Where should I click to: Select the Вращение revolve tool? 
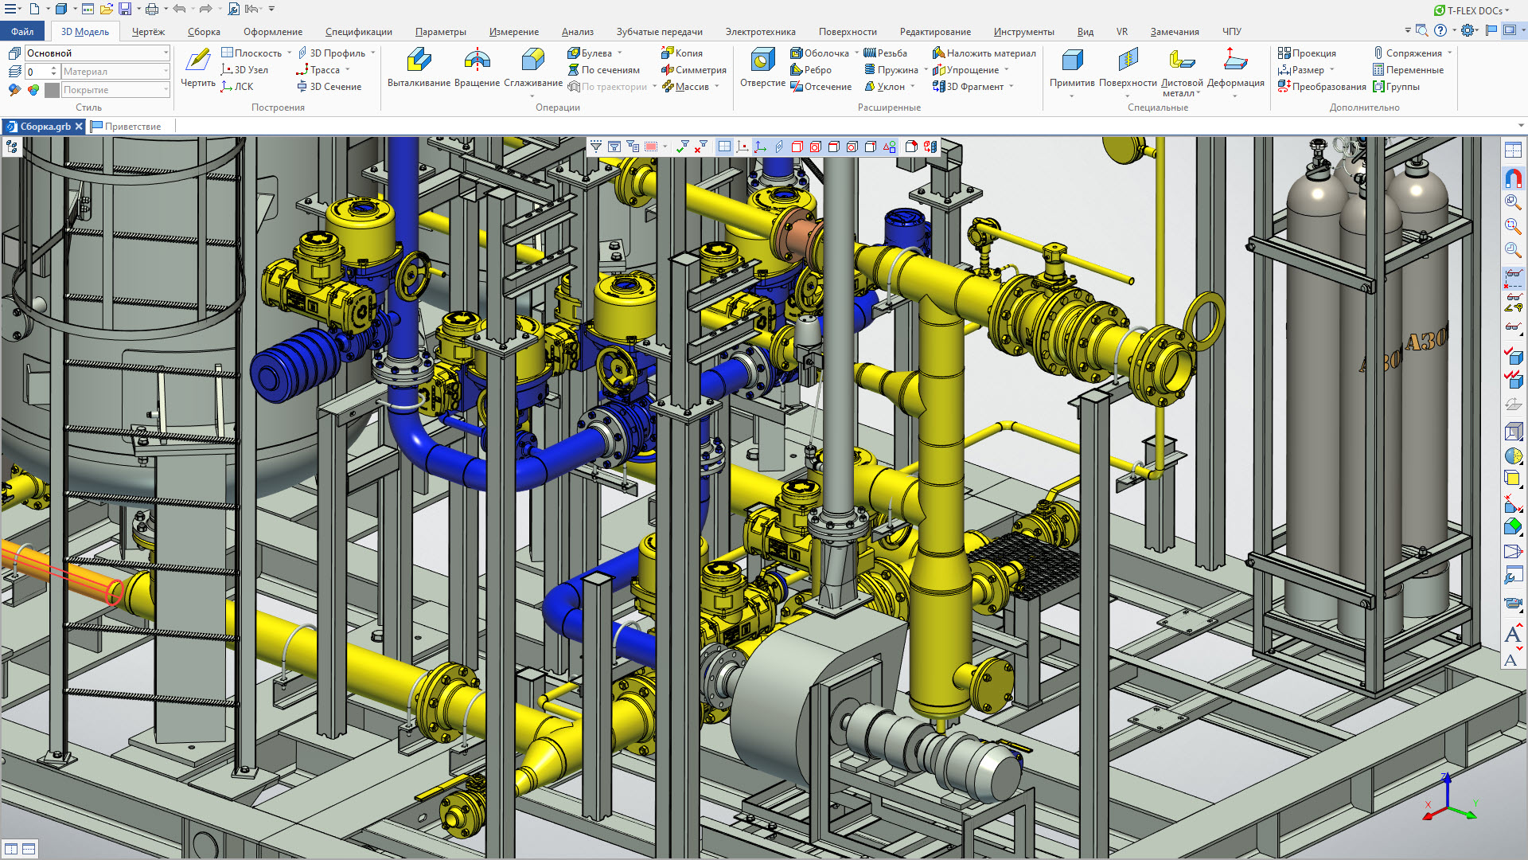477,67
